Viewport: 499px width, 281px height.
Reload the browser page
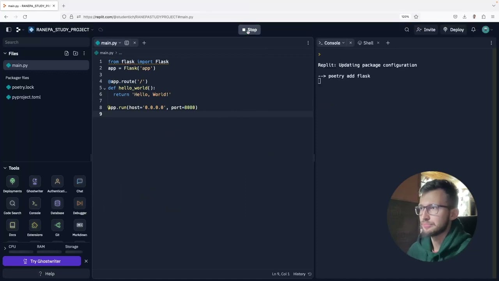coord(25,17)
